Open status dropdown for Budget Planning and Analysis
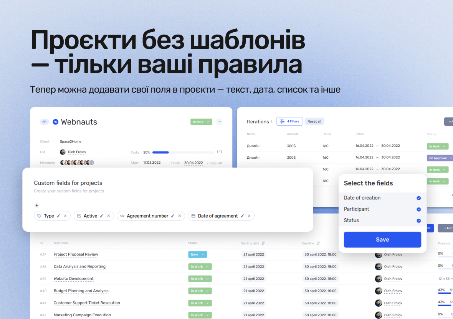 [200, 291]
